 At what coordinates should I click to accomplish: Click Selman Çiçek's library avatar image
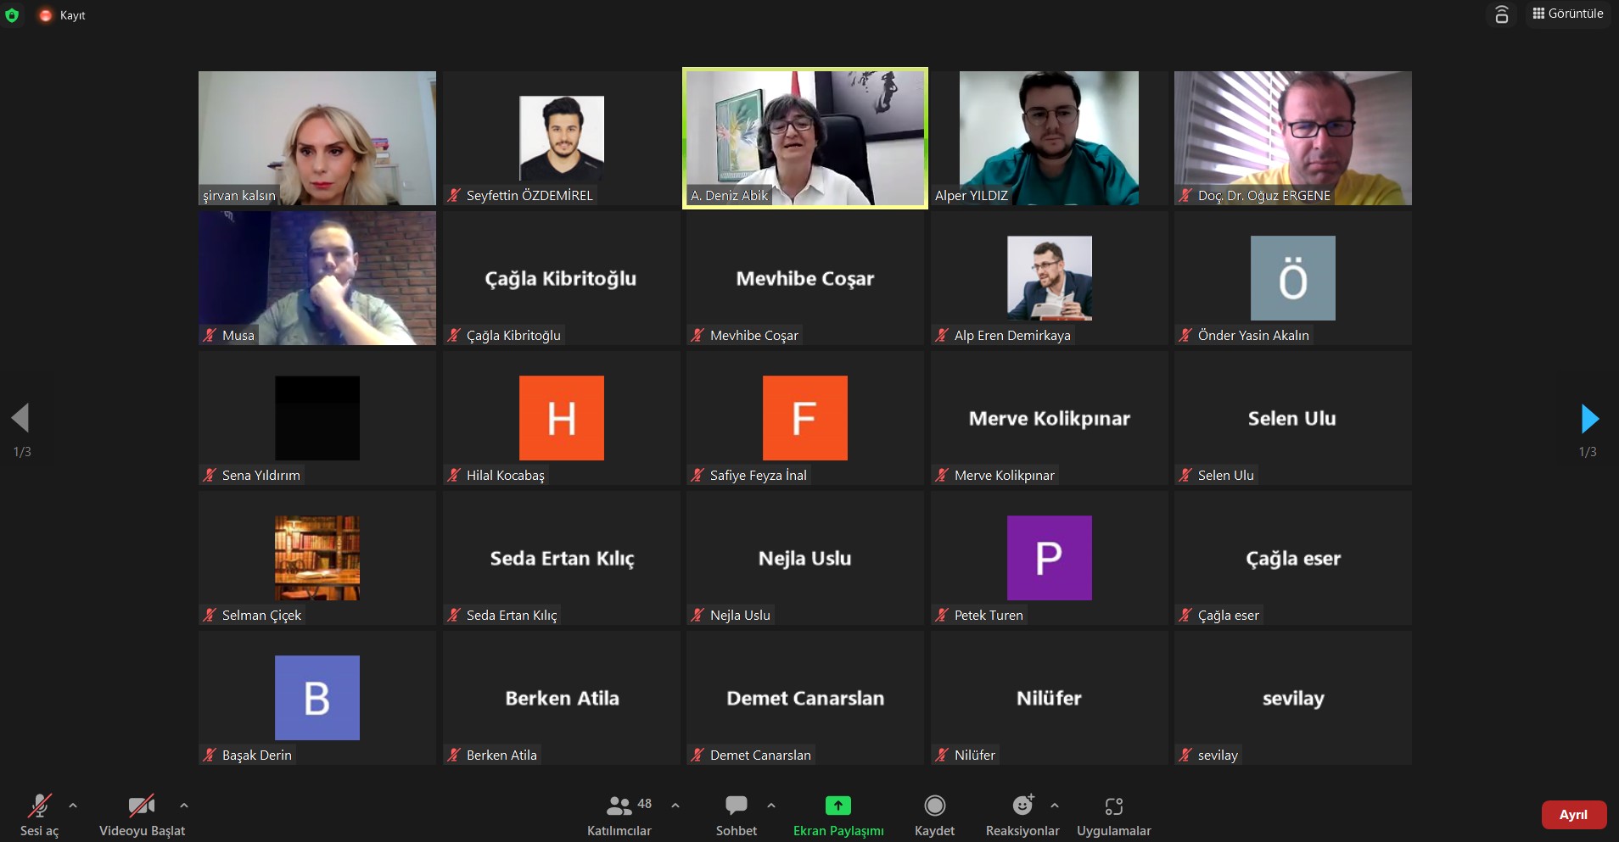pyautogui.click(x=317, y=558)
